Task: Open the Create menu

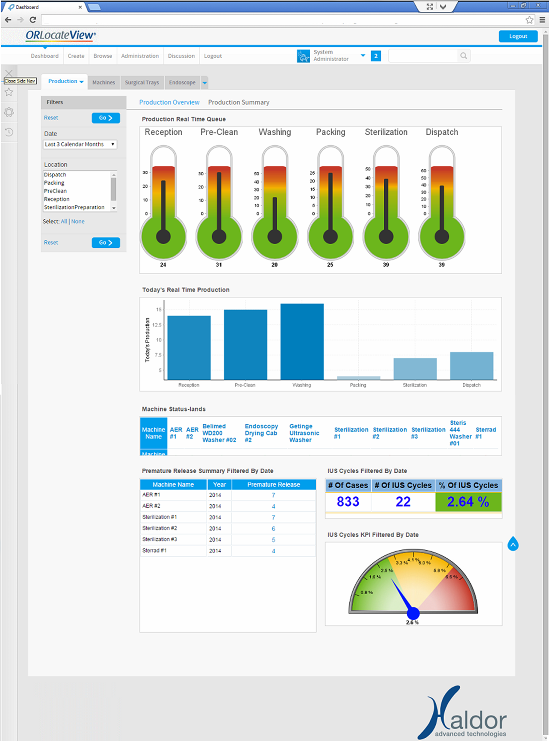Action: click(x=76, y=56)
